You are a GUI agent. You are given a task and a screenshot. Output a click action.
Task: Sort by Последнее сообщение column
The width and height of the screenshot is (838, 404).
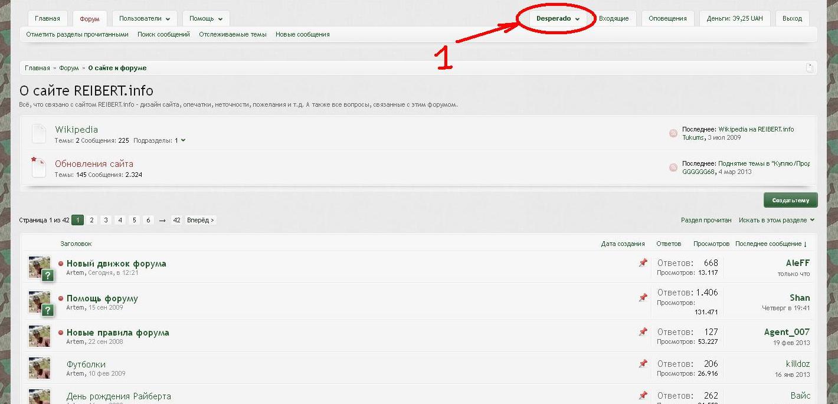[771, 244]
